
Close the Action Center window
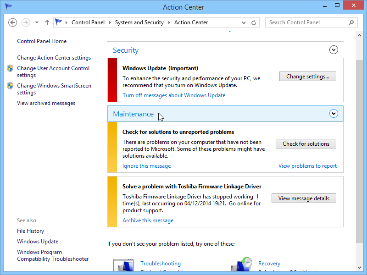353,5
